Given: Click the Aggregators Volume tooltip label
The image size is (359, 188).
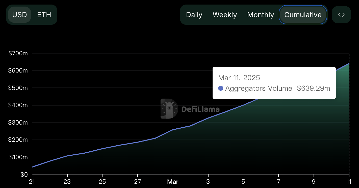Looking at the screenshot, I should tap(259, 88).
